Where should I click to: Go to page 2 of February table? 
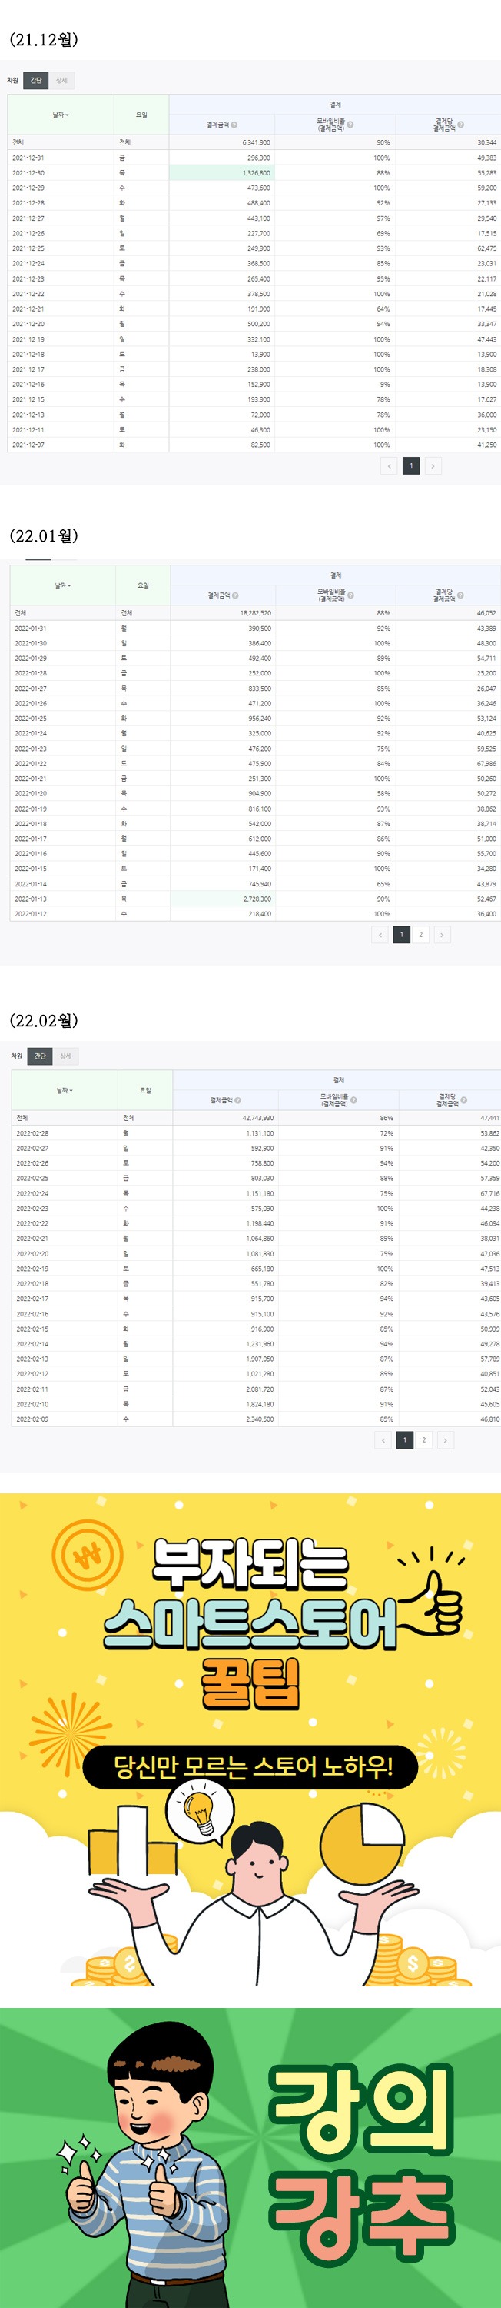coord(424,1440)
